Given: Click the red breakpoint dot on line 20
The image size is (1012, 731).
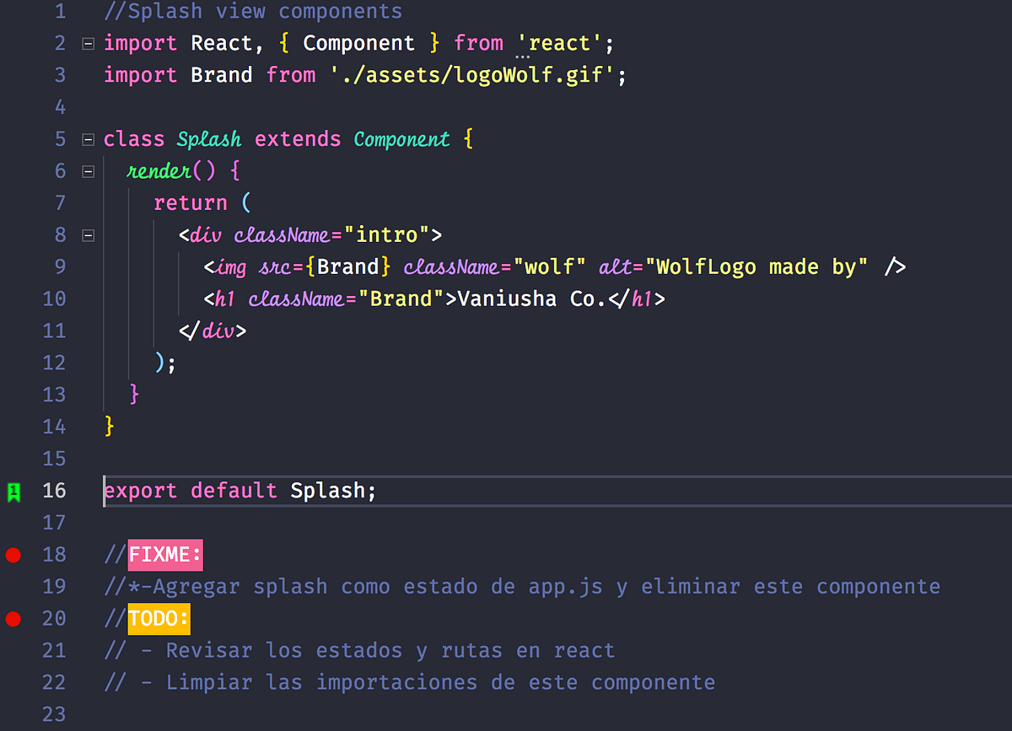Looking at the screenshot, I should click(x=13, y=619).
